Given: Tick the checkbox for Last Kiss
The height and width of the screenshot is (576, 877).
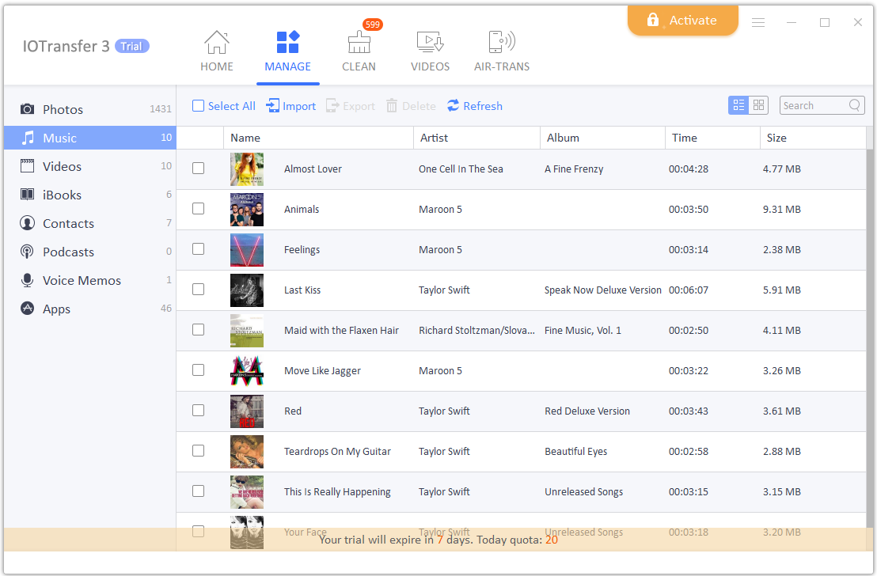Looking at the screenshot, I should click(198, 290).
